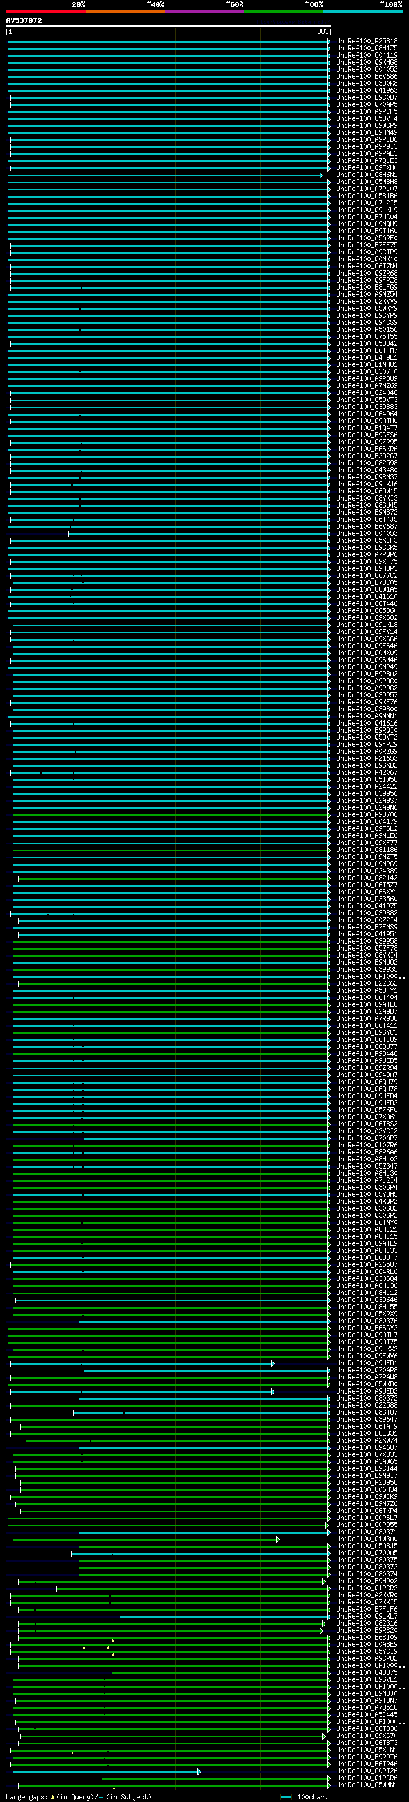The image size is (409, 1802).
Task: Click the white AV537072 query sequence bar
Action: (168, 26)
